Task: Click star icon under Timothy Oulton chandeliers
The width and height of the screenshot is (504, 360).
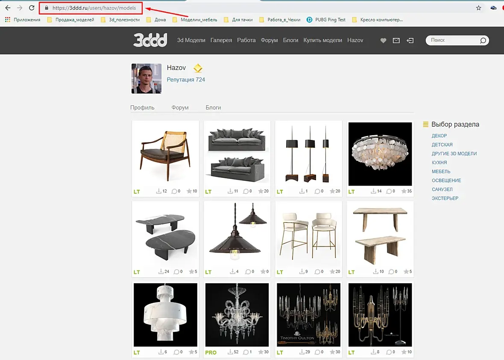Action: click(332, 352)
